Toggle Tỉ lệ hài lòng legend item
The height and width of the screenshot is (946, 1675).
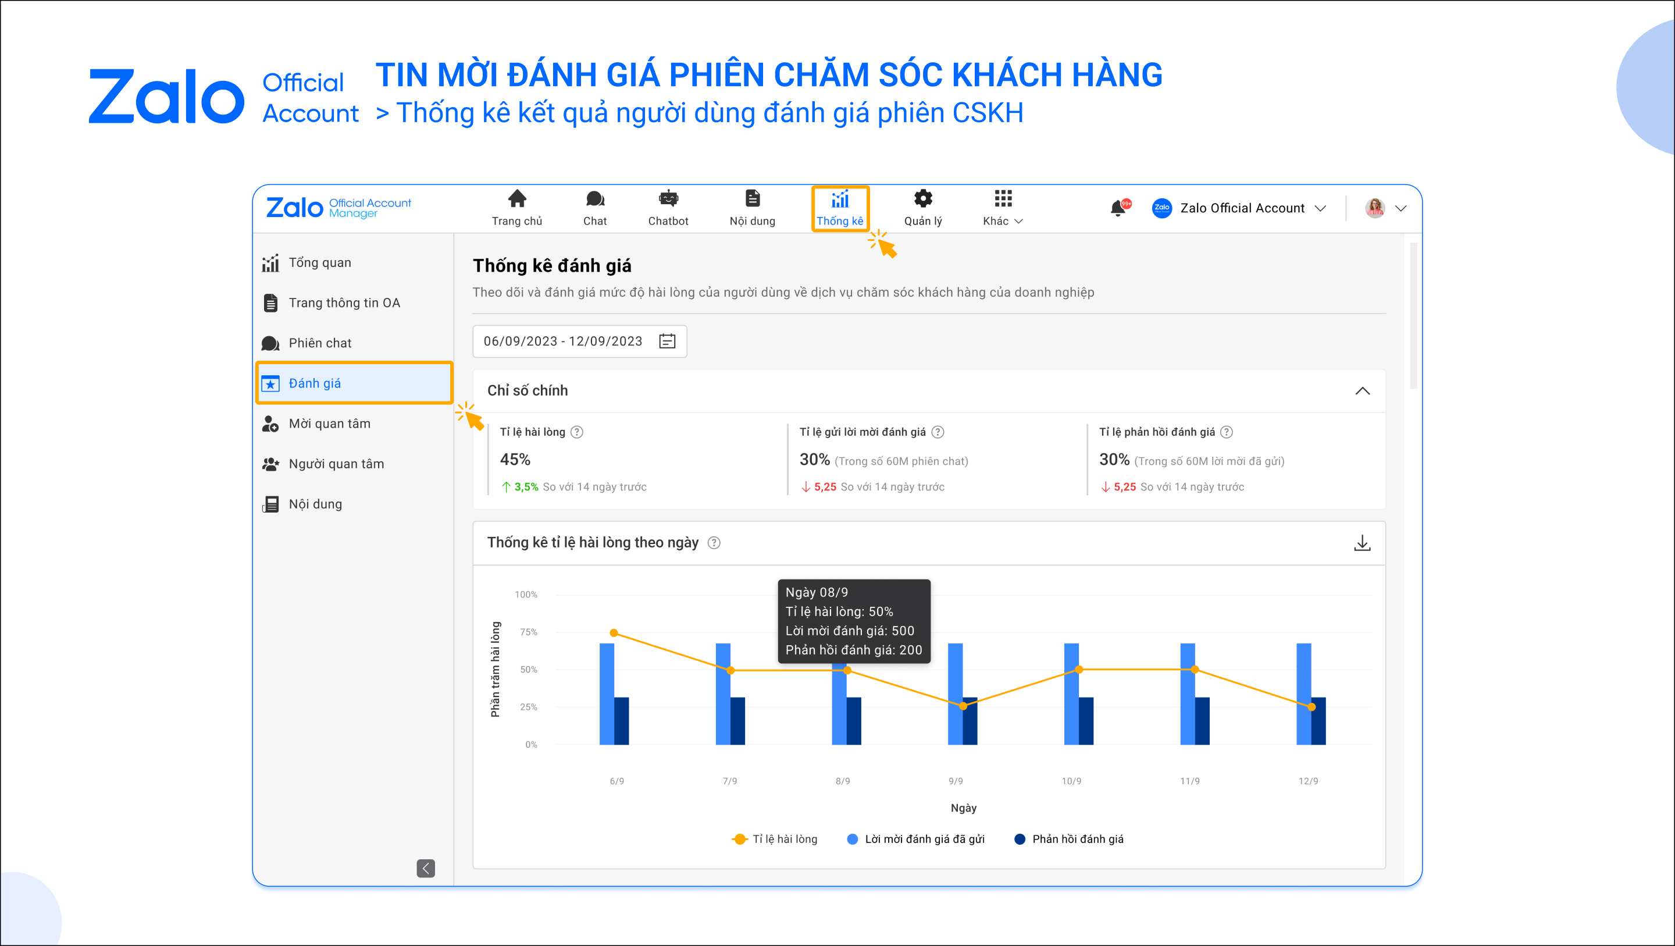[x=775, y=840]
